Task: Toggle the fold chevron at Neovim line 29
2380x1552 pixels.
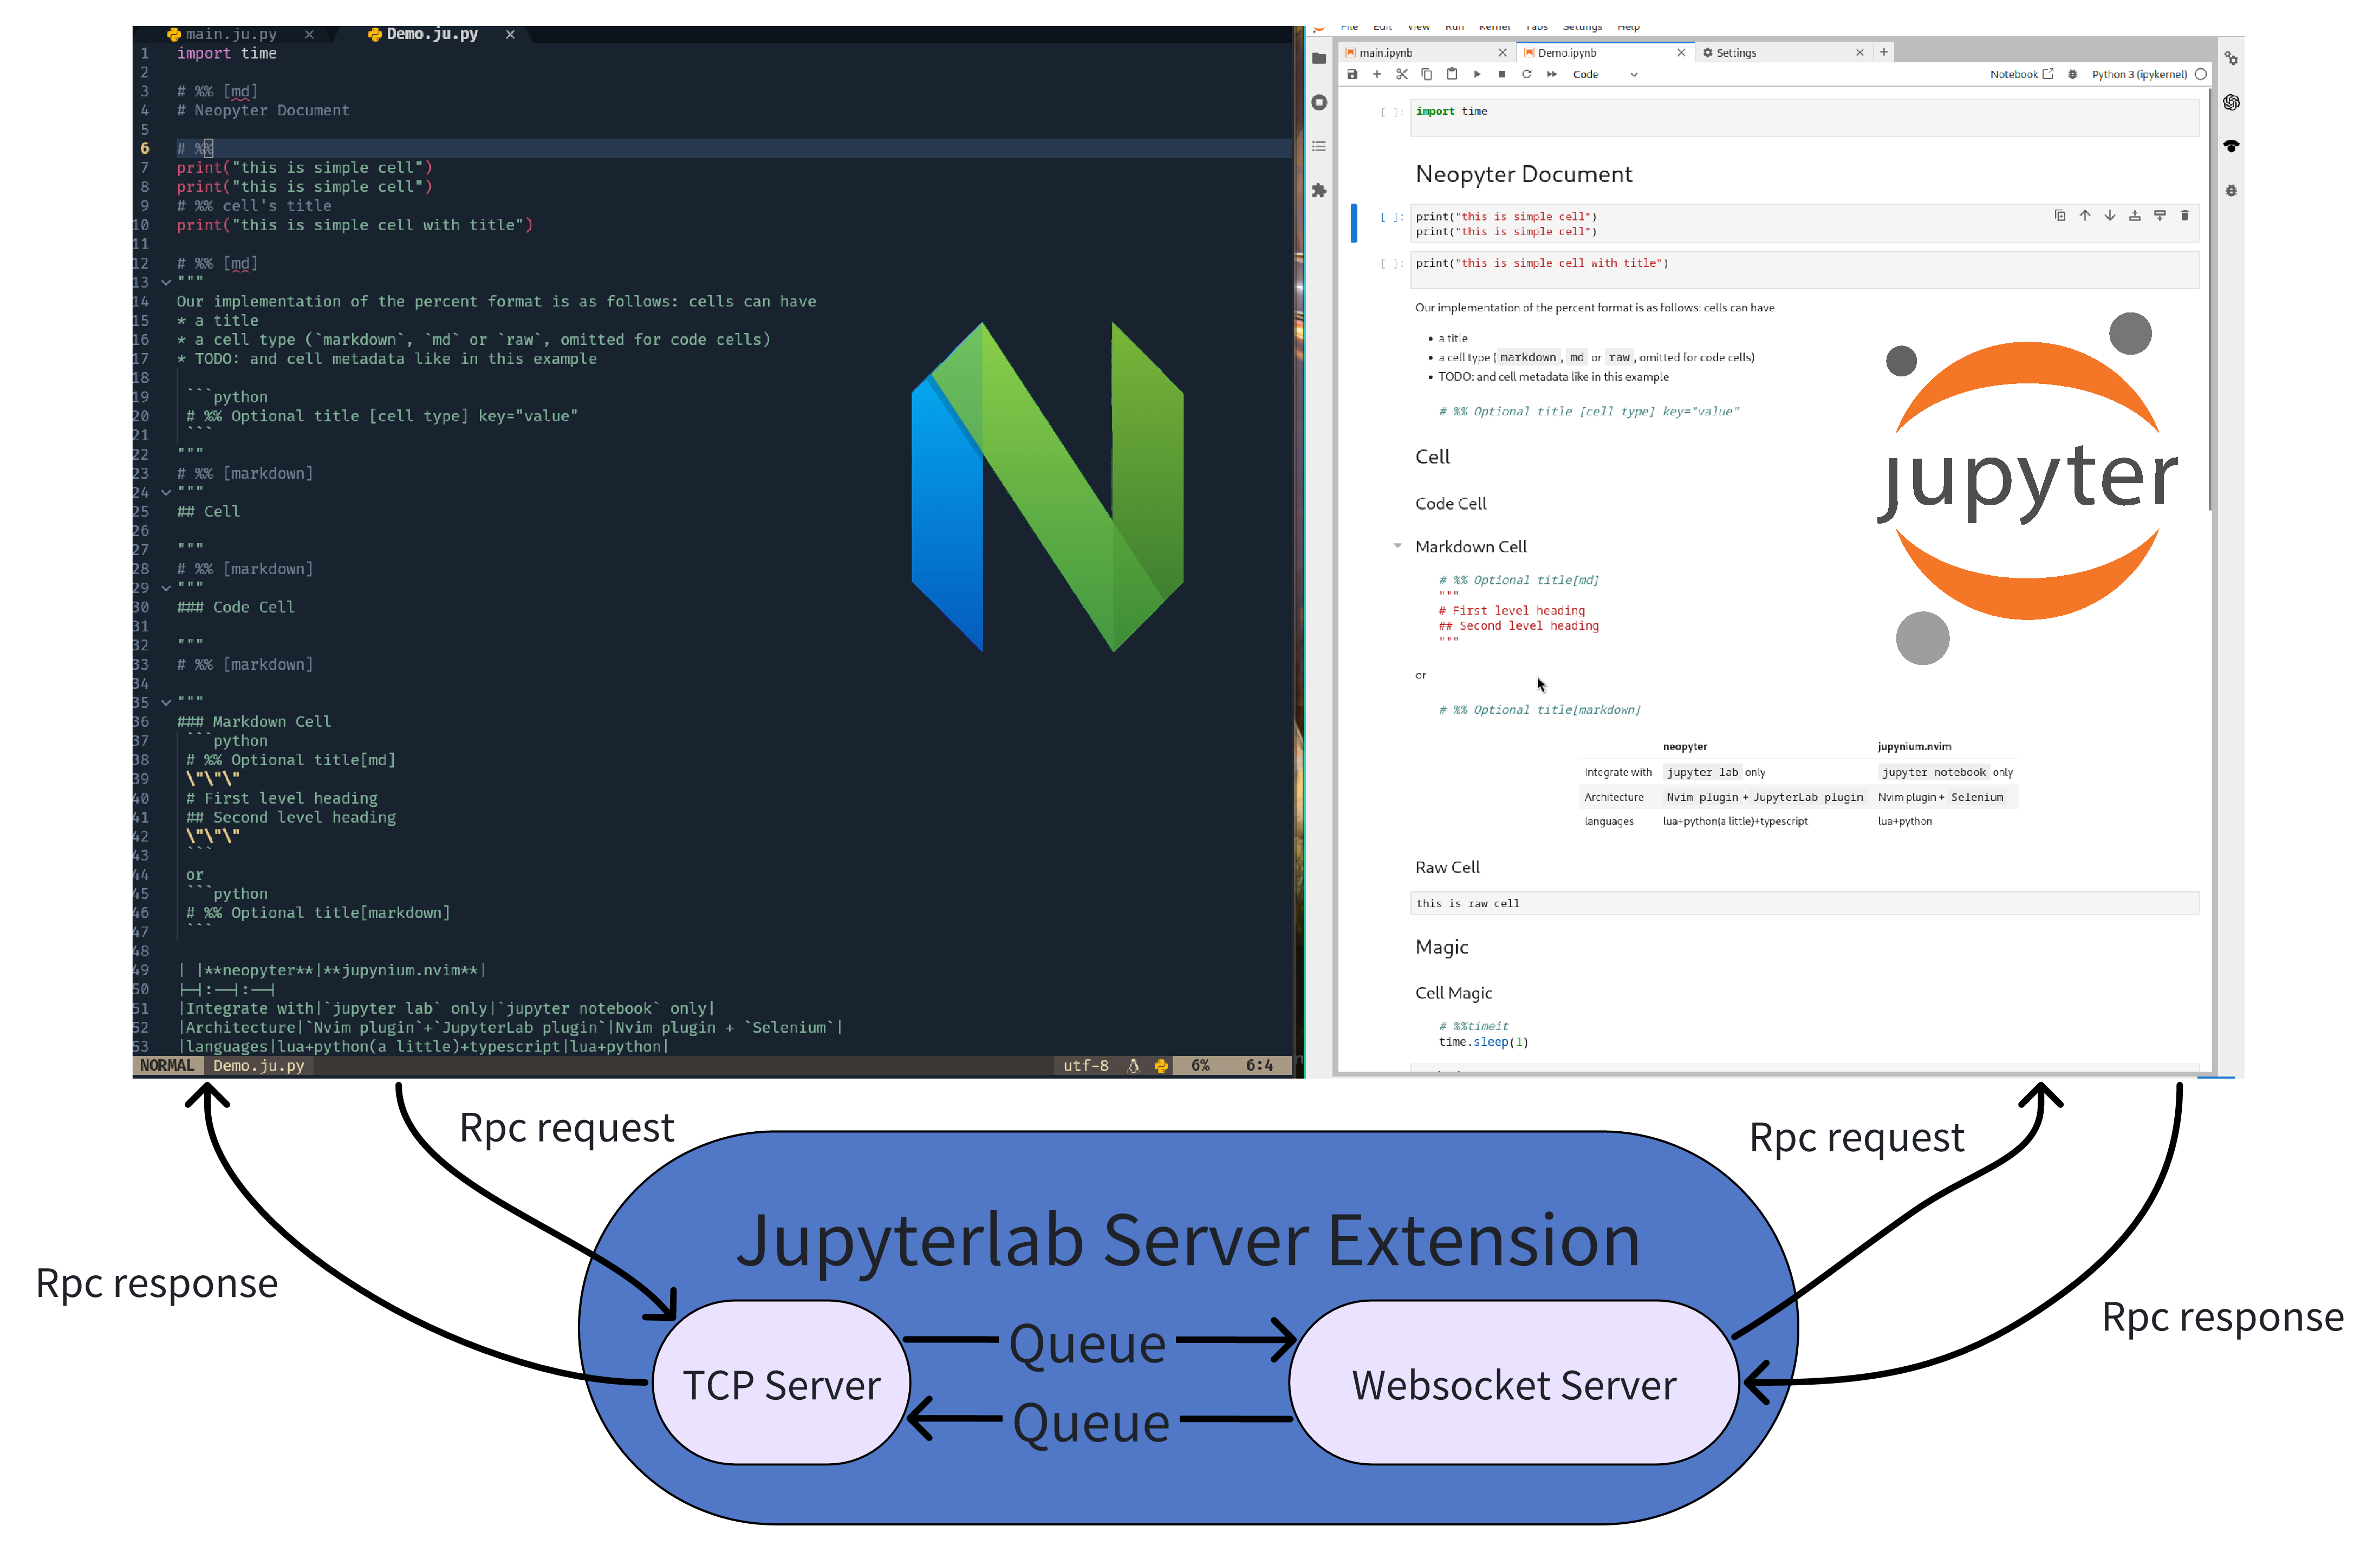Action: [166, 589]
